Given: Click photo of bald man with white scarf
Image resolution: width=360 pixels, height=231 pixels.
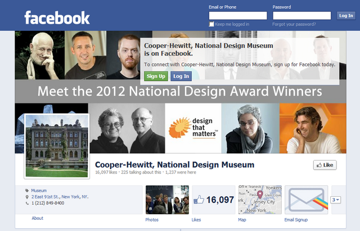Looking at the screenshot, I should coord(40,55).
